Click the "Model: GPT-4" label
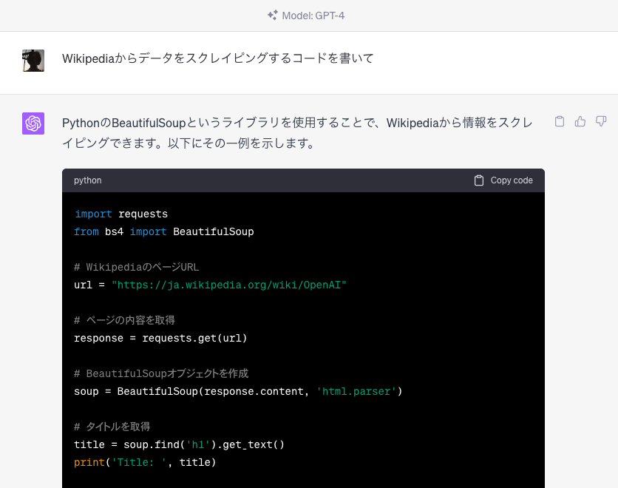The height and width of the screenshot is (488, 618). tap(313, 15)
